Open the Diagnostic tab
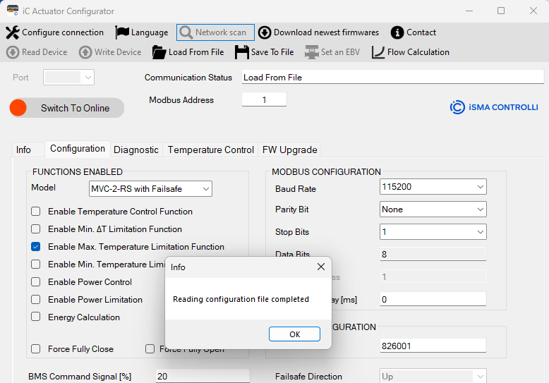Image resolution: width=549 pixels, height=383 pixels. point(136,150)
